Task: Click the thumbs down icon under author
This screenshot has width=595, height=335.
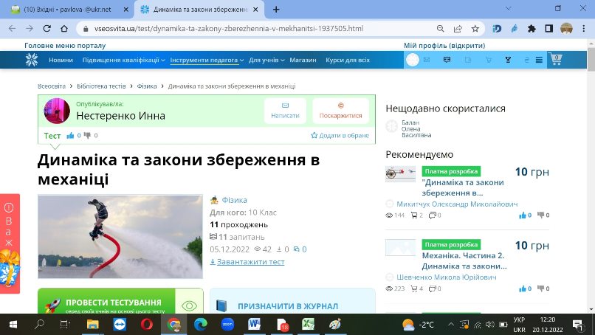Action: pyautogui.click(x=87, y=136)
